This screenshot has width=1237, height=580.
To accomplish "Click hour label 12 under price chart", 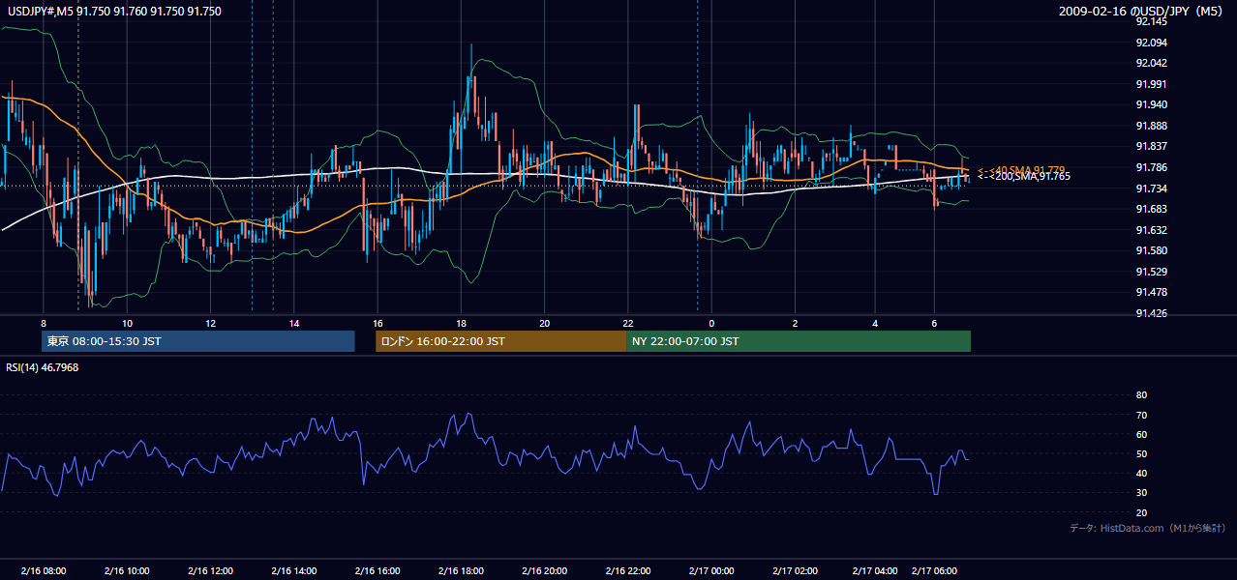I will (211, 323).
